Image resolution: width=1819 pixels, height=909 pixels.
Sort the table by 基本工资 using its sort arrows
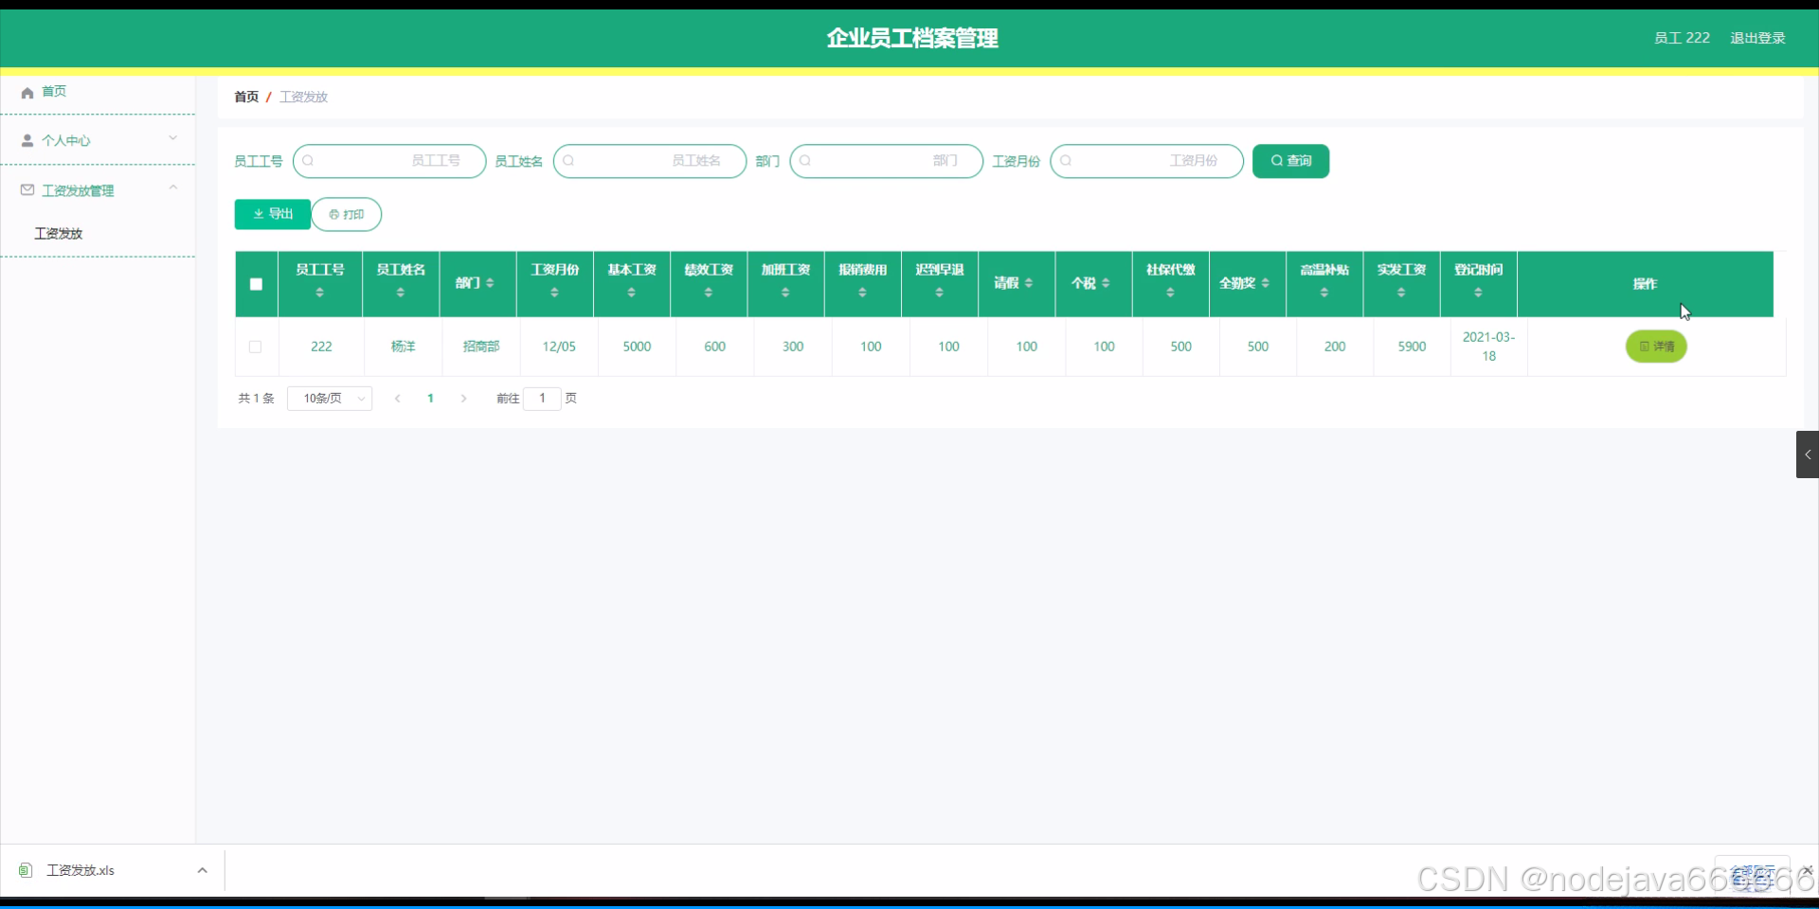pos(631,293)
